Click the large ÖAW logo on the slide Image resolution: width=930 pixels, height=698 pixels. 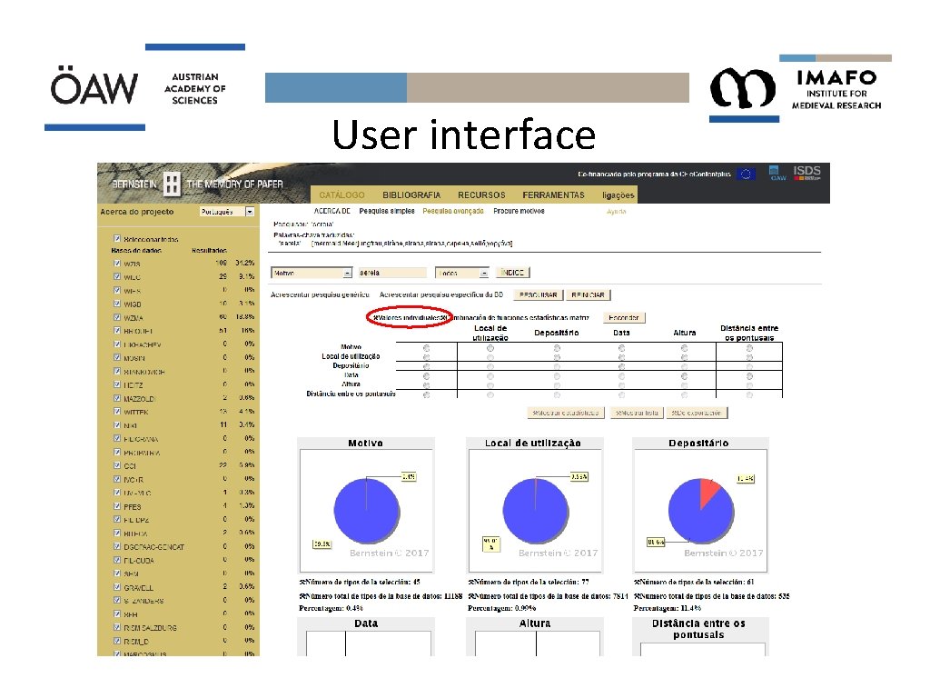tap(94, 87)
